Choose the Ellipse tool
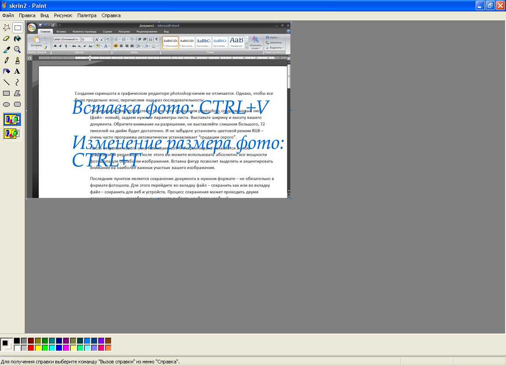 (x=7, y=104)
